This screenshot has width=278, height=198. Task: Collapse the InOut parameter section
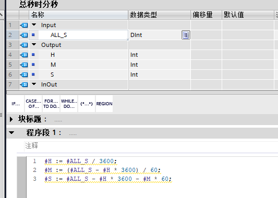click(x=34, y=84)
